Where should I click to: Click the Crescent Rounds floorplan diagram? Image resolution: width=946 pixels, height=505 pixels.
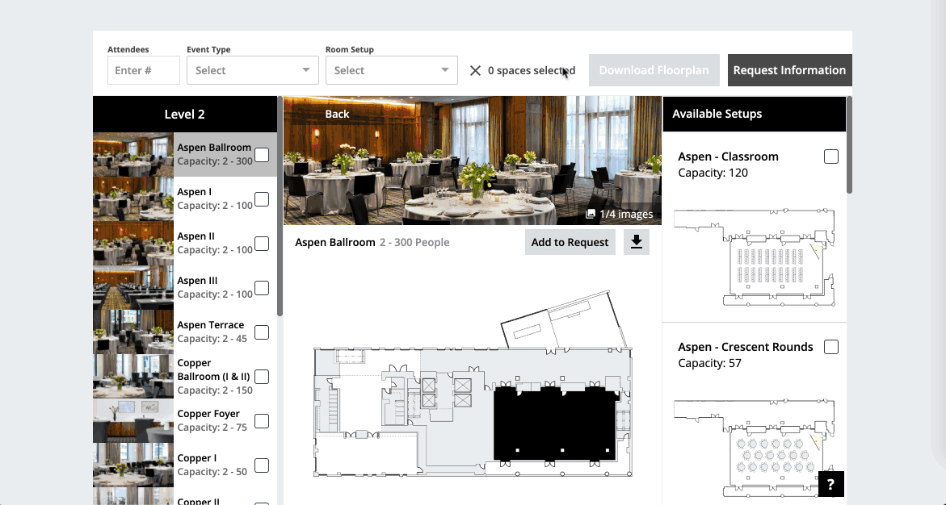pos(754,448)
